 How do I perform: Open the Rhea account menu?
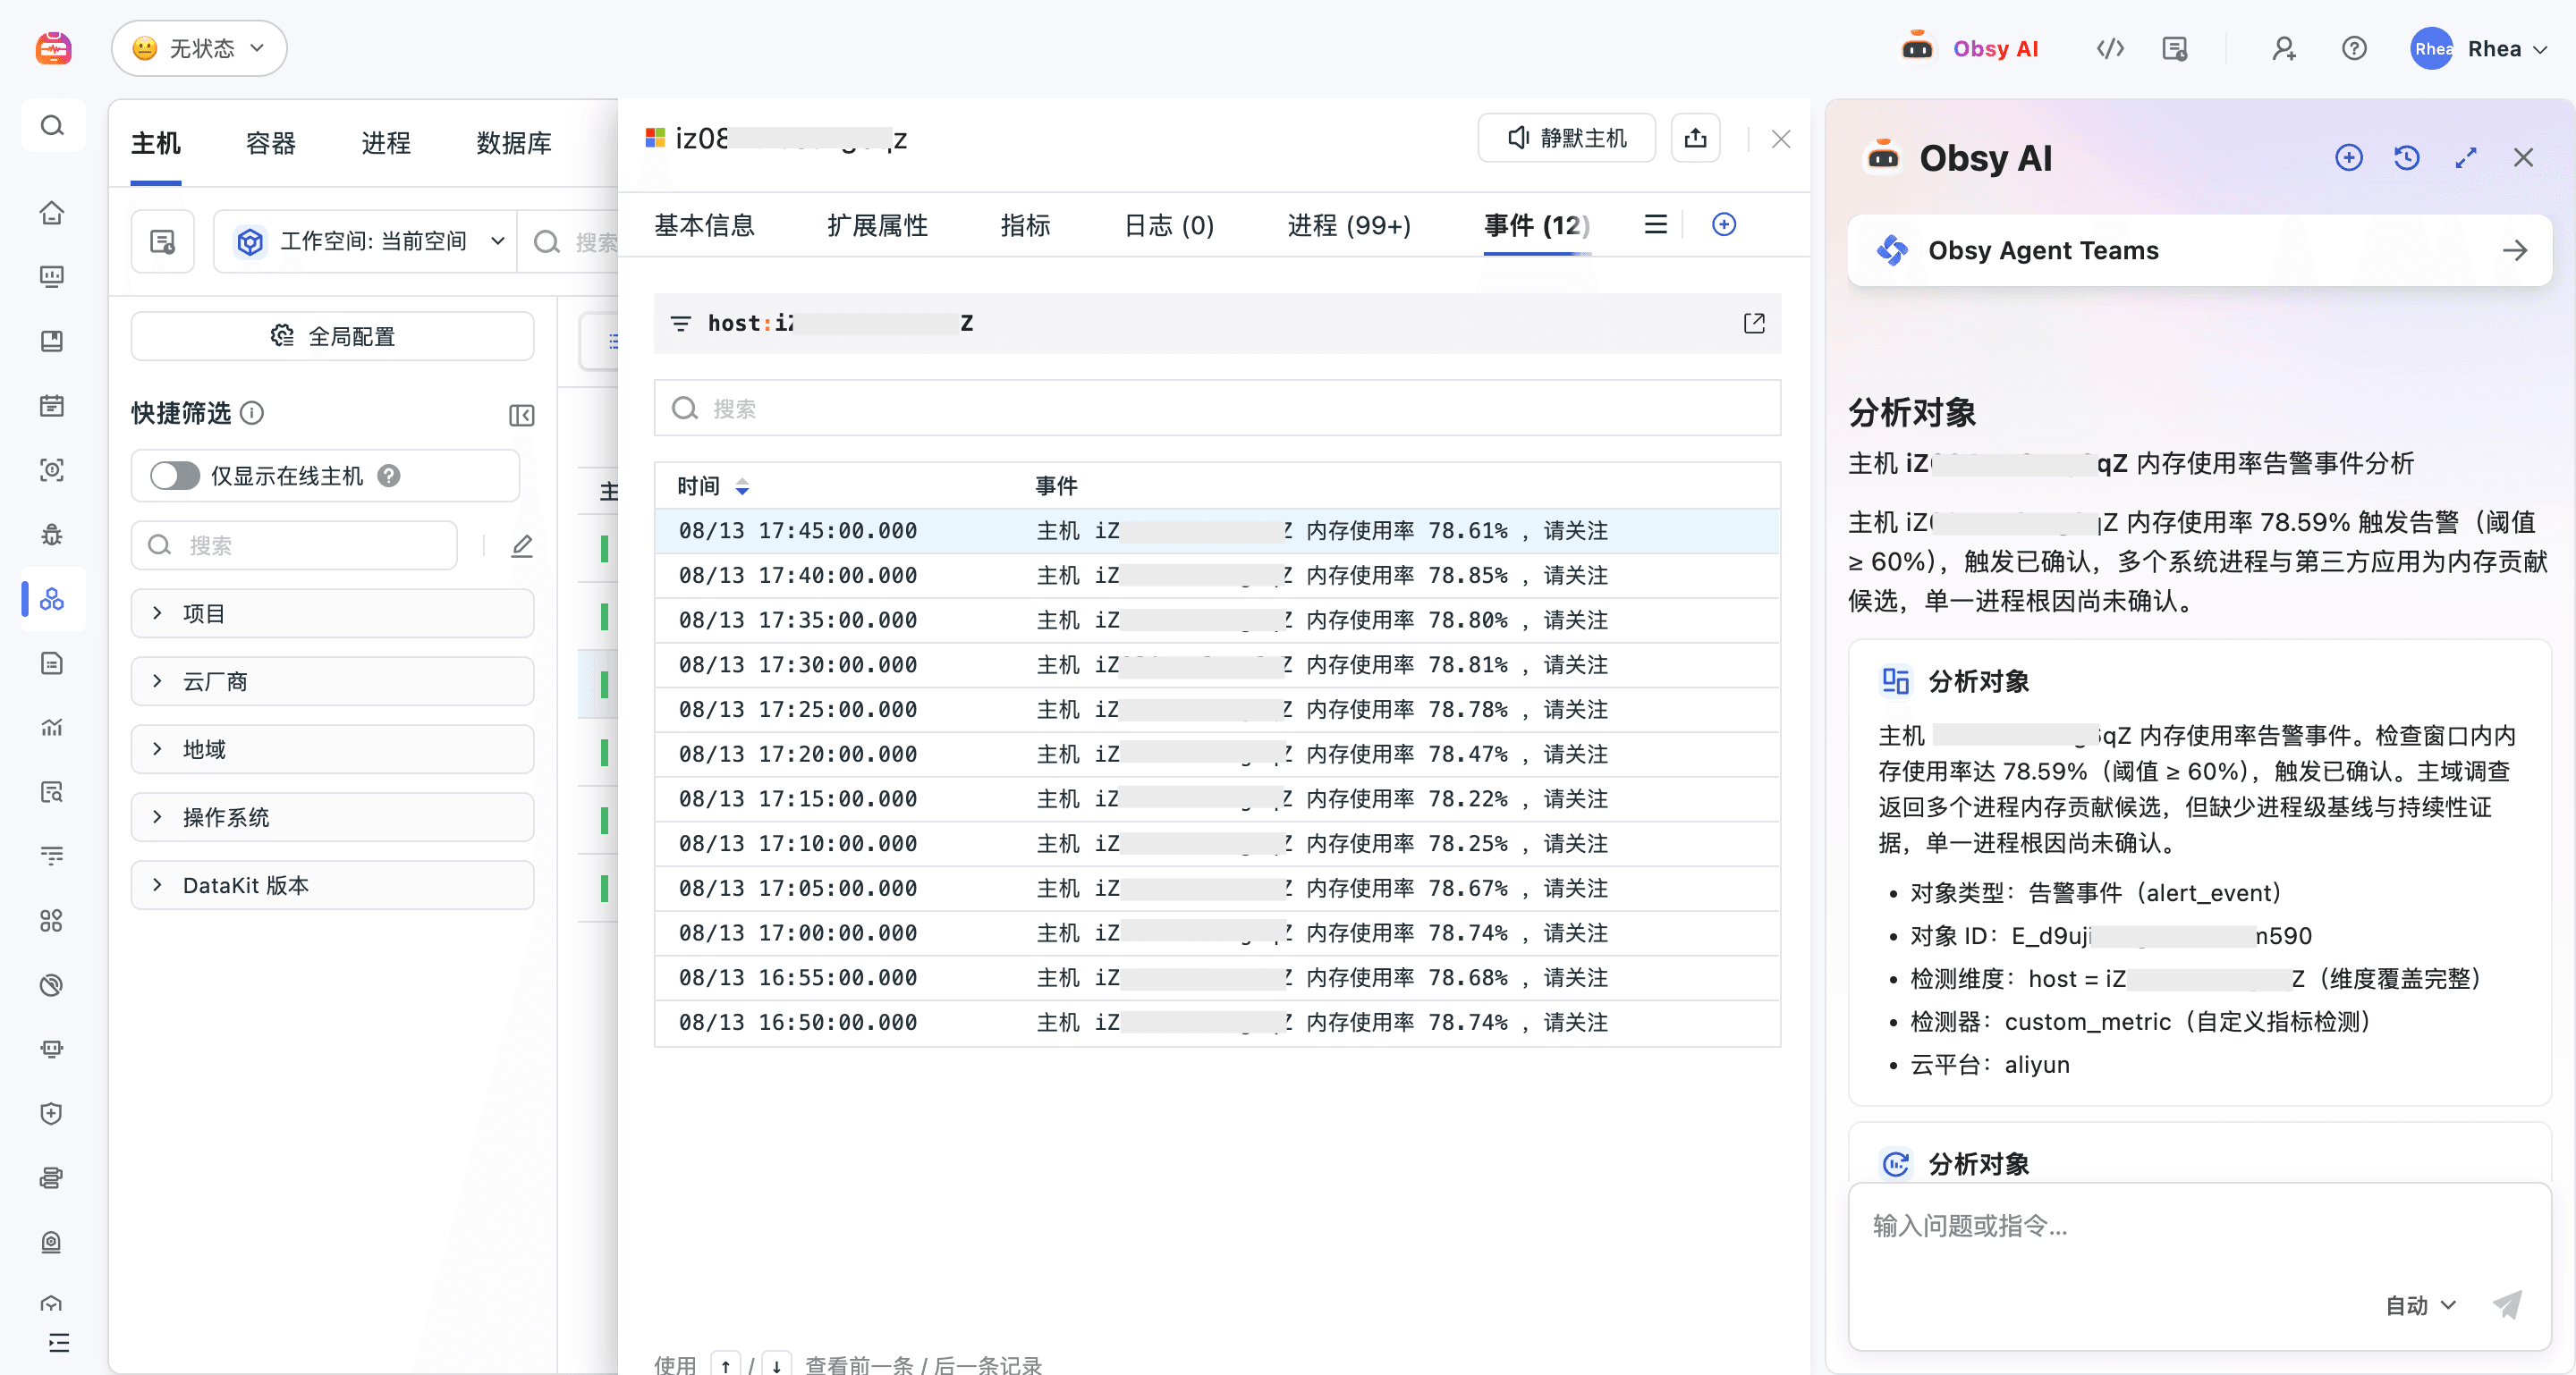coord(2478,49)
